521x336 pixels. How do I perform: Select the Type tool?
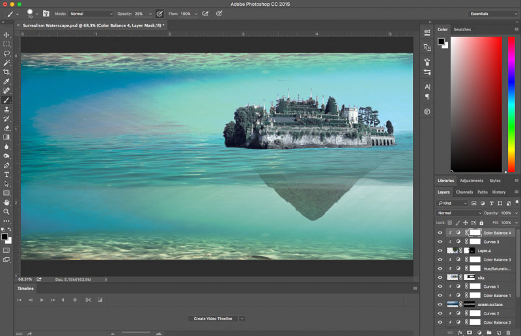[x=7, y=174]
